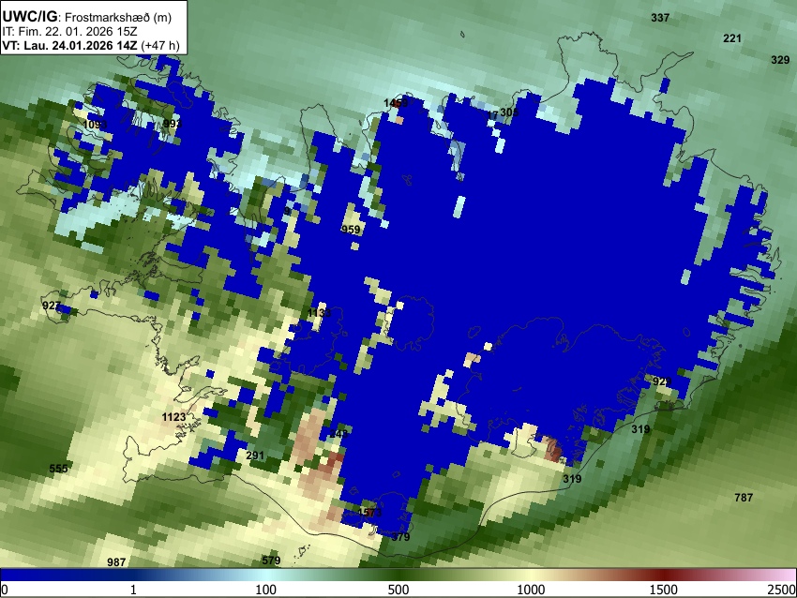
Task: Click the 221 value on the map
Action: [x=732, y=38]
